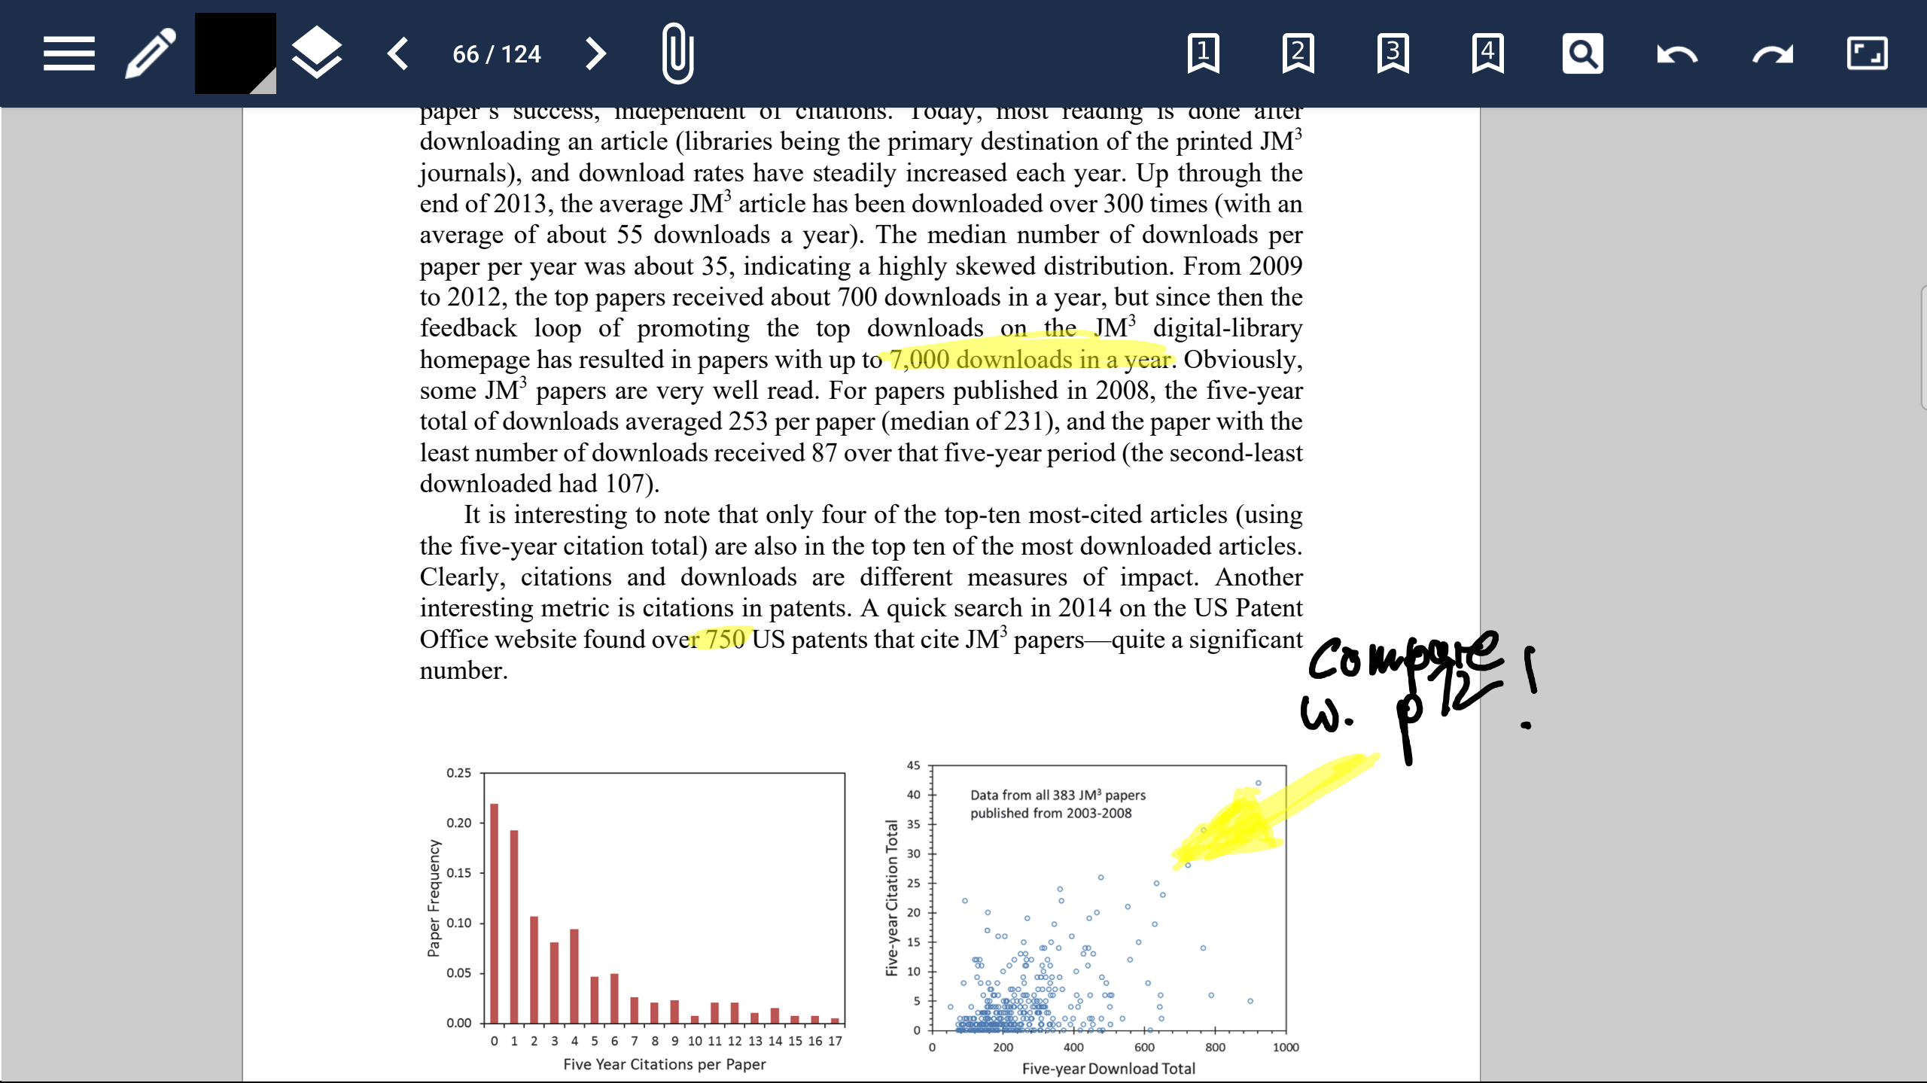Undo the last annotation

tap(1677, 53)
